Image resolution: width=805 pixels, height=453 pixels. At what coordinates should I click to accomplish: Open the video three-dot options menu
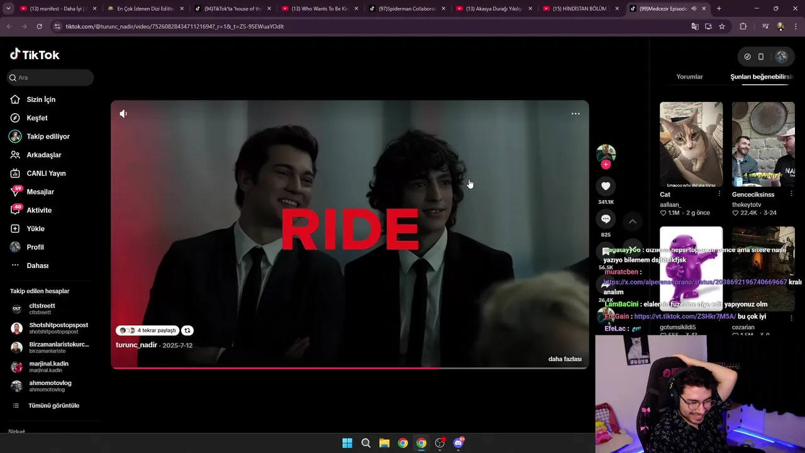point(575,114)
